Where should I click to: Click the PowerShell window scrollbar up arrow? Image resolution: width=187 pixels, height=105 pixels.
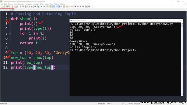[x=182, y=24]
